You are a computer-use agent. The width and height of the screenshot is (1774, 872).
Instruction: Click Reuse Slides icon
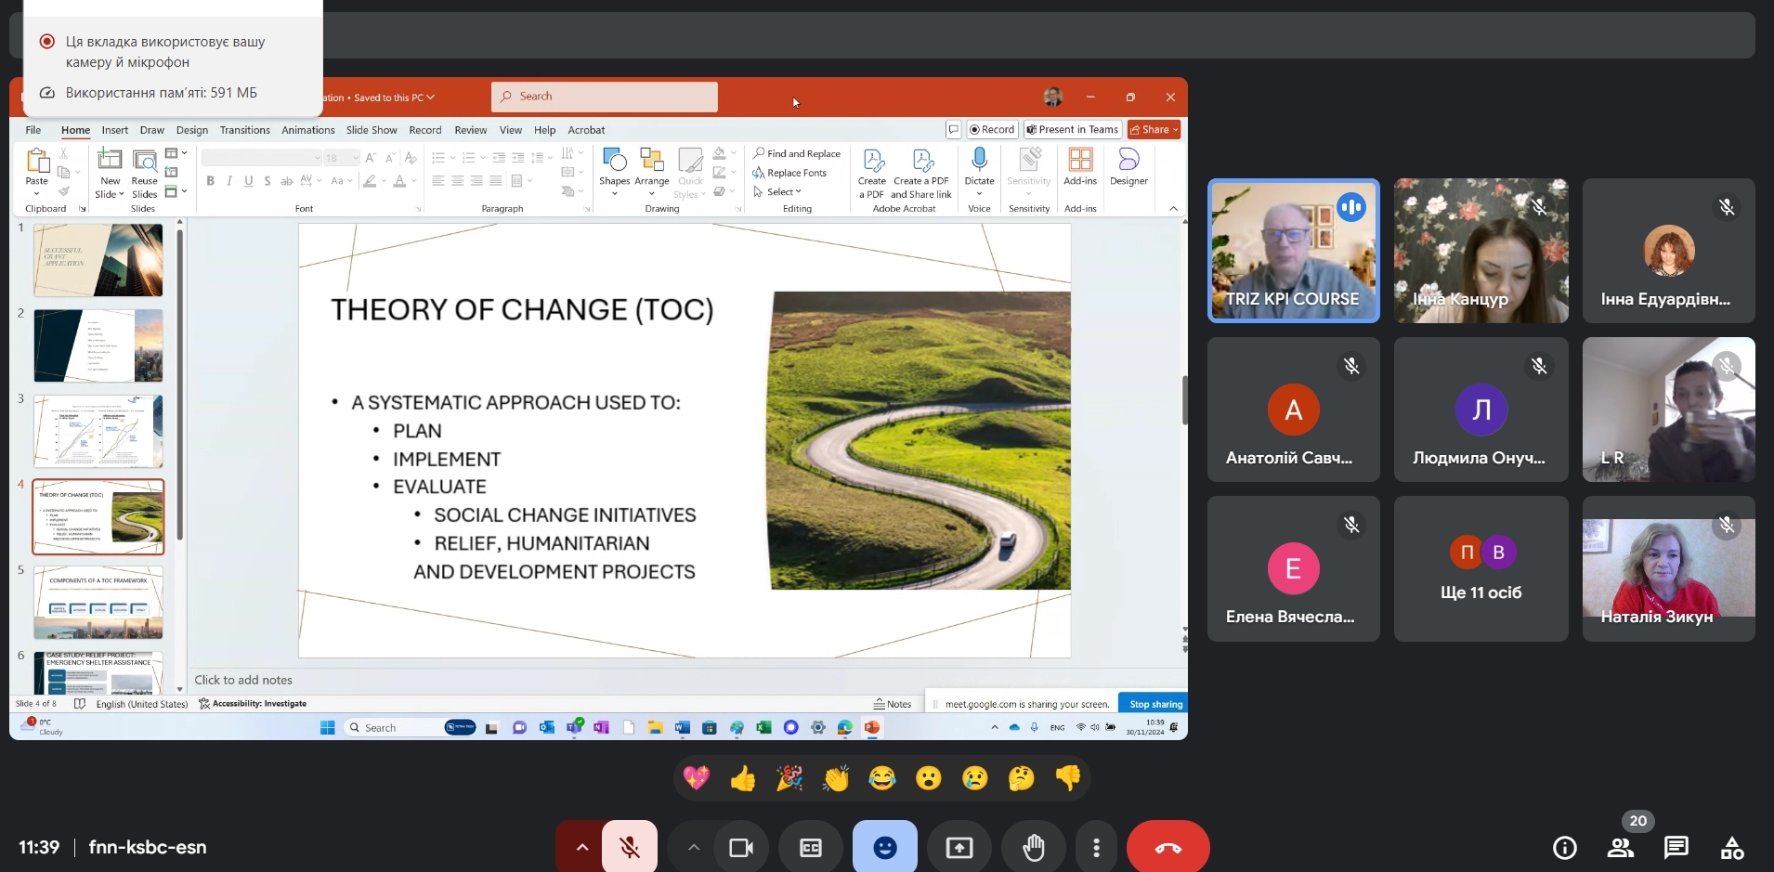coord(145,161)
